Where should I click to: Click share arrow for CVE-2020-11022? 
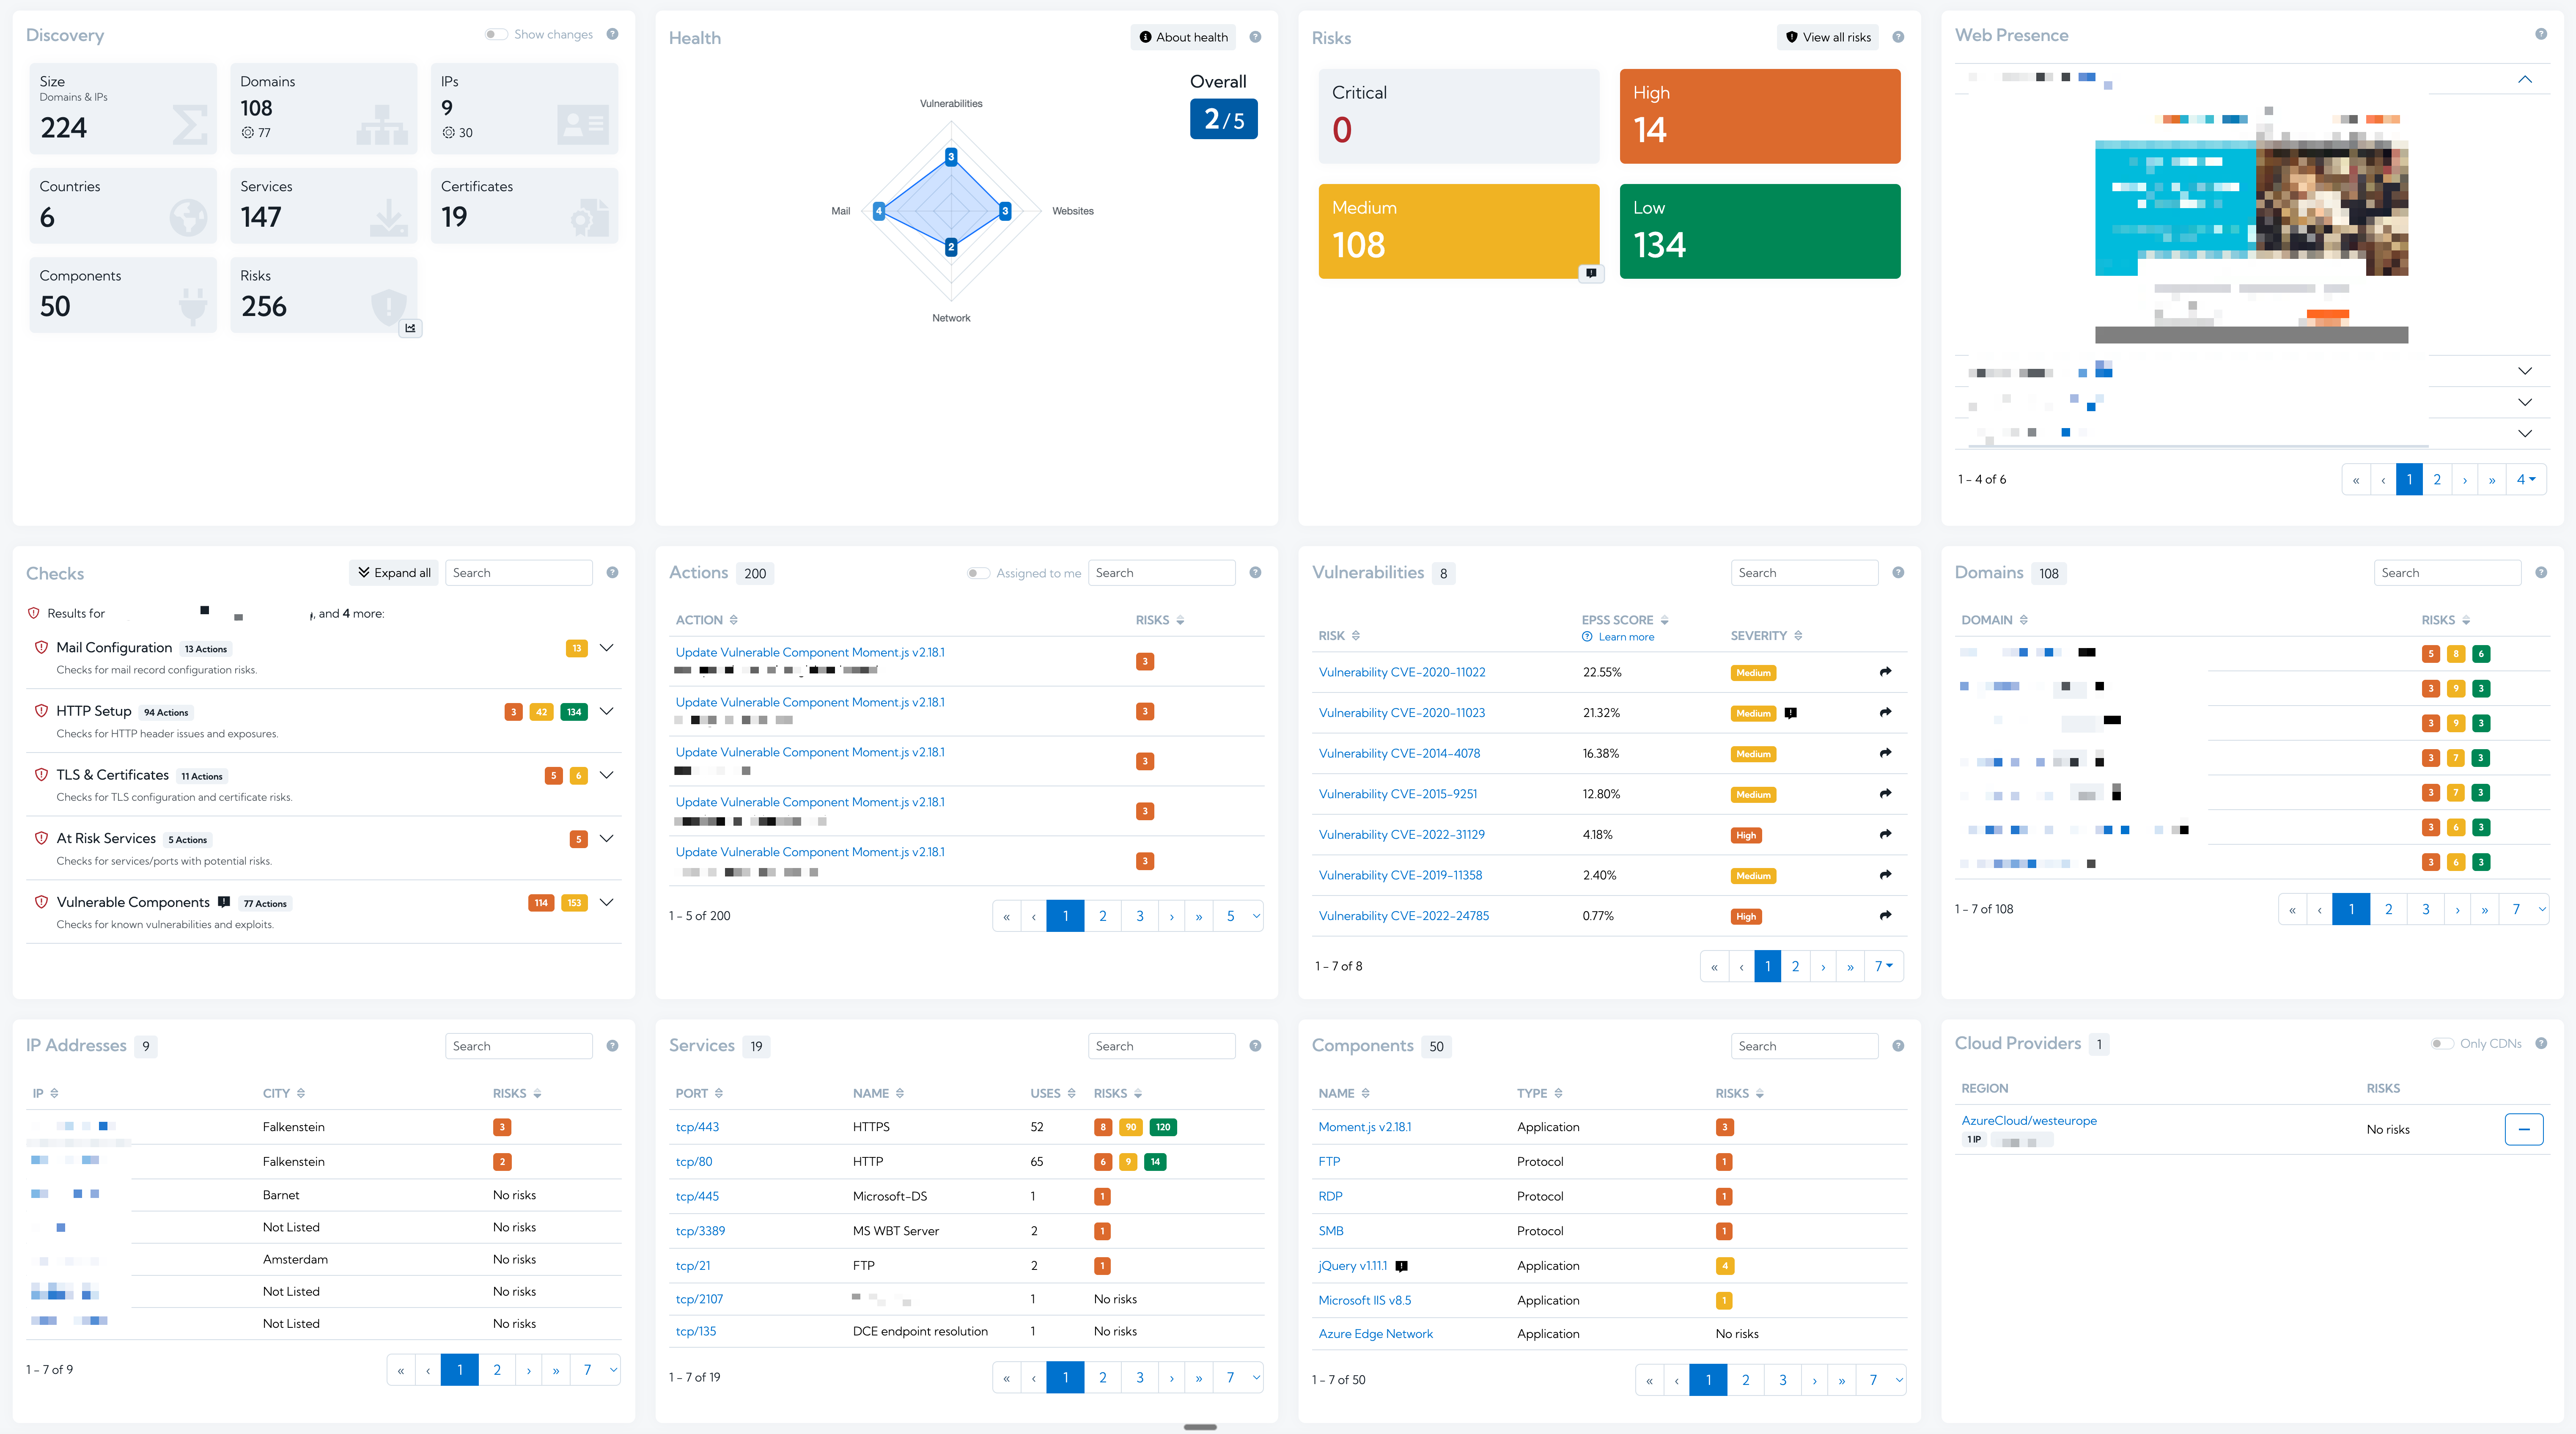[1885, 672]
